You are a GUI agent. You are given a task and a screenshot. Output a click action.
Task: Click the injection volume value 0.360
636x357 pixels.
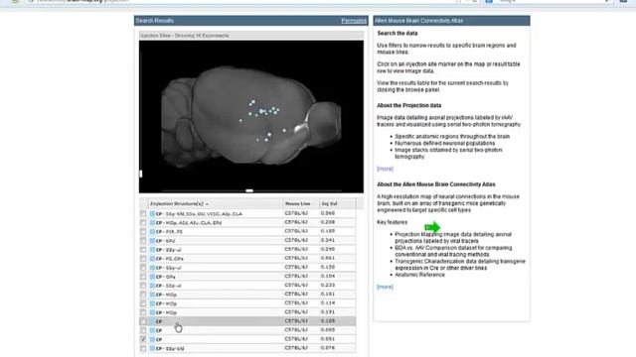point(328,213)
